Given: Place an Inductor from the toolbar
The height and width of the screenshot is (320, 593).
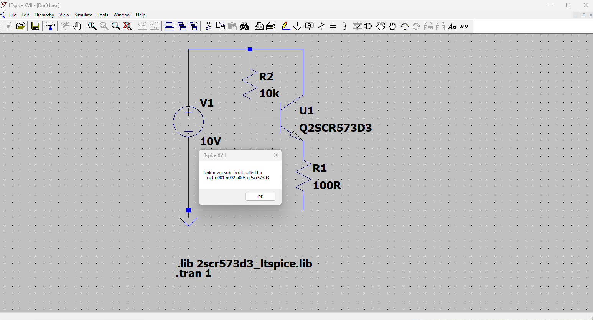Looking at the screenshot, I should point(345,26).
